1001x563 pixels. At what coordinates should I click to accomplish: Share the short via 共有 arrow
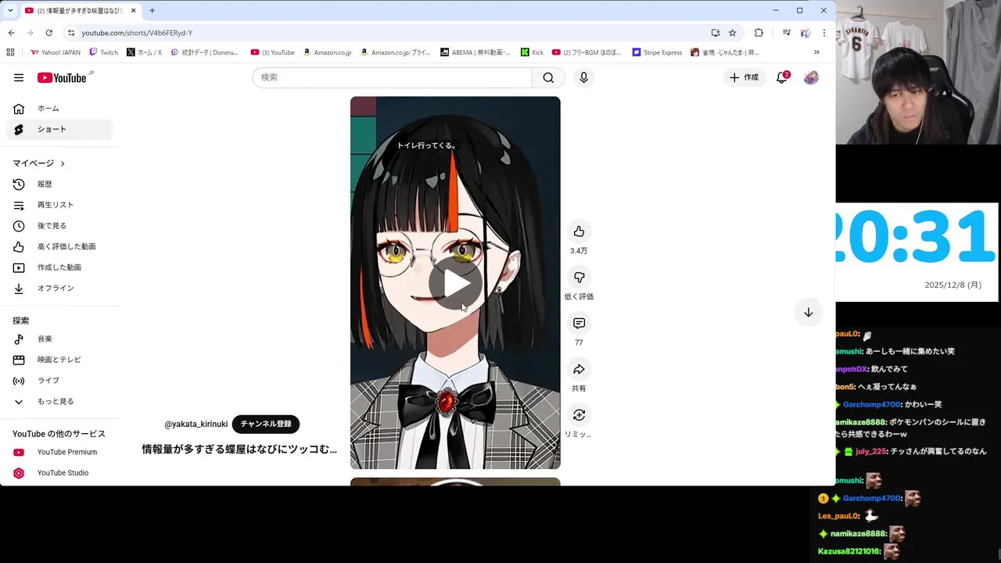click(579, 369)
